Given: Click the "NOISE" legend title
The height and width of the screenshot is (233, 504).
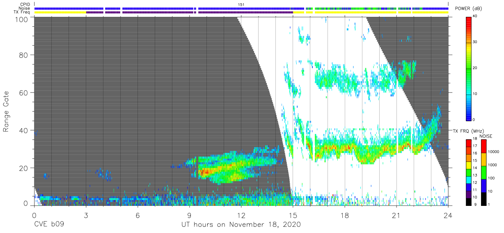Looking at the screenshot, I should [486, 136].
